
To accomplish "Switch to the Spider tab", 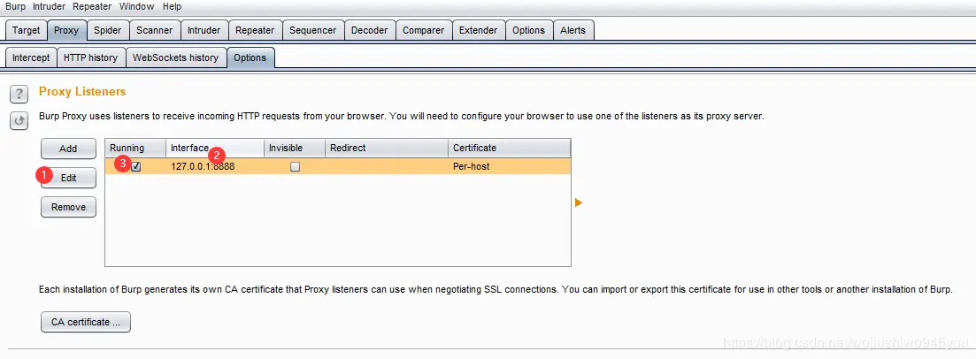I will pos(108,30).
